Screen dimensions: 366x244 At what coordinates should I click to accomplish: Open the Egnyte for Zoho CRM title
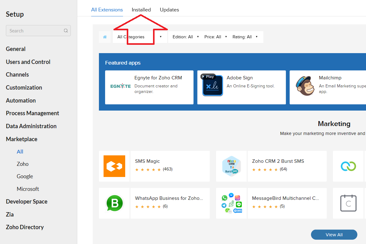(158, 78)
